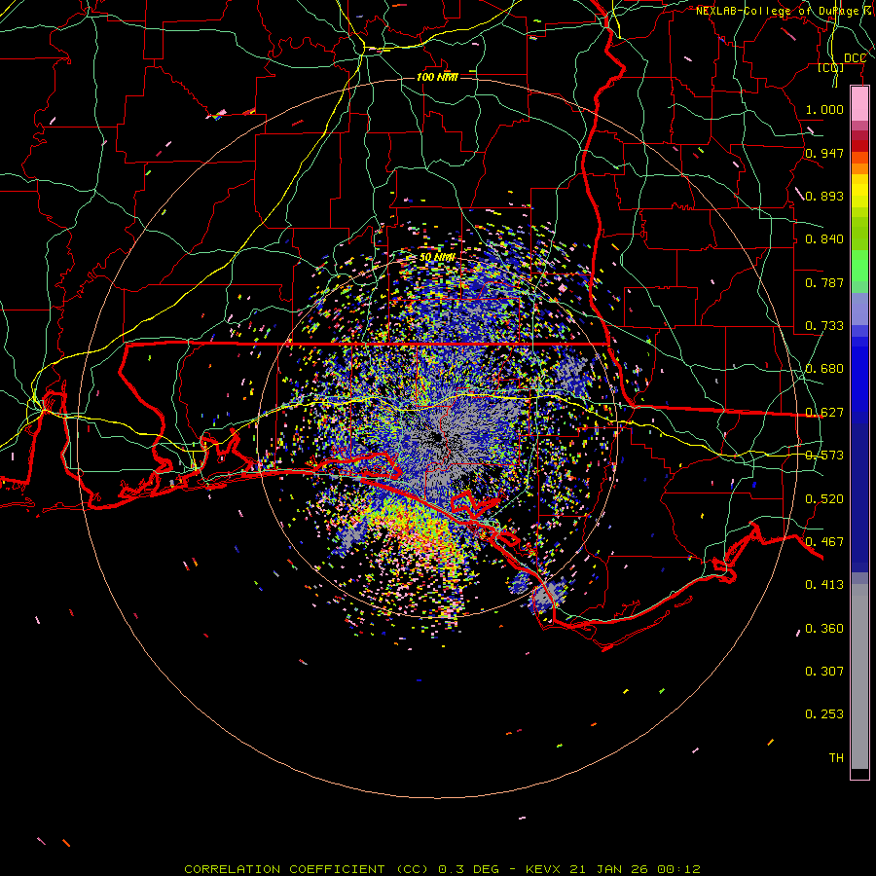Image resolution: width=876 pixels, height=876 pixels.
Task: Click the 0.733 scale value
Action: [x=824, y=326]
